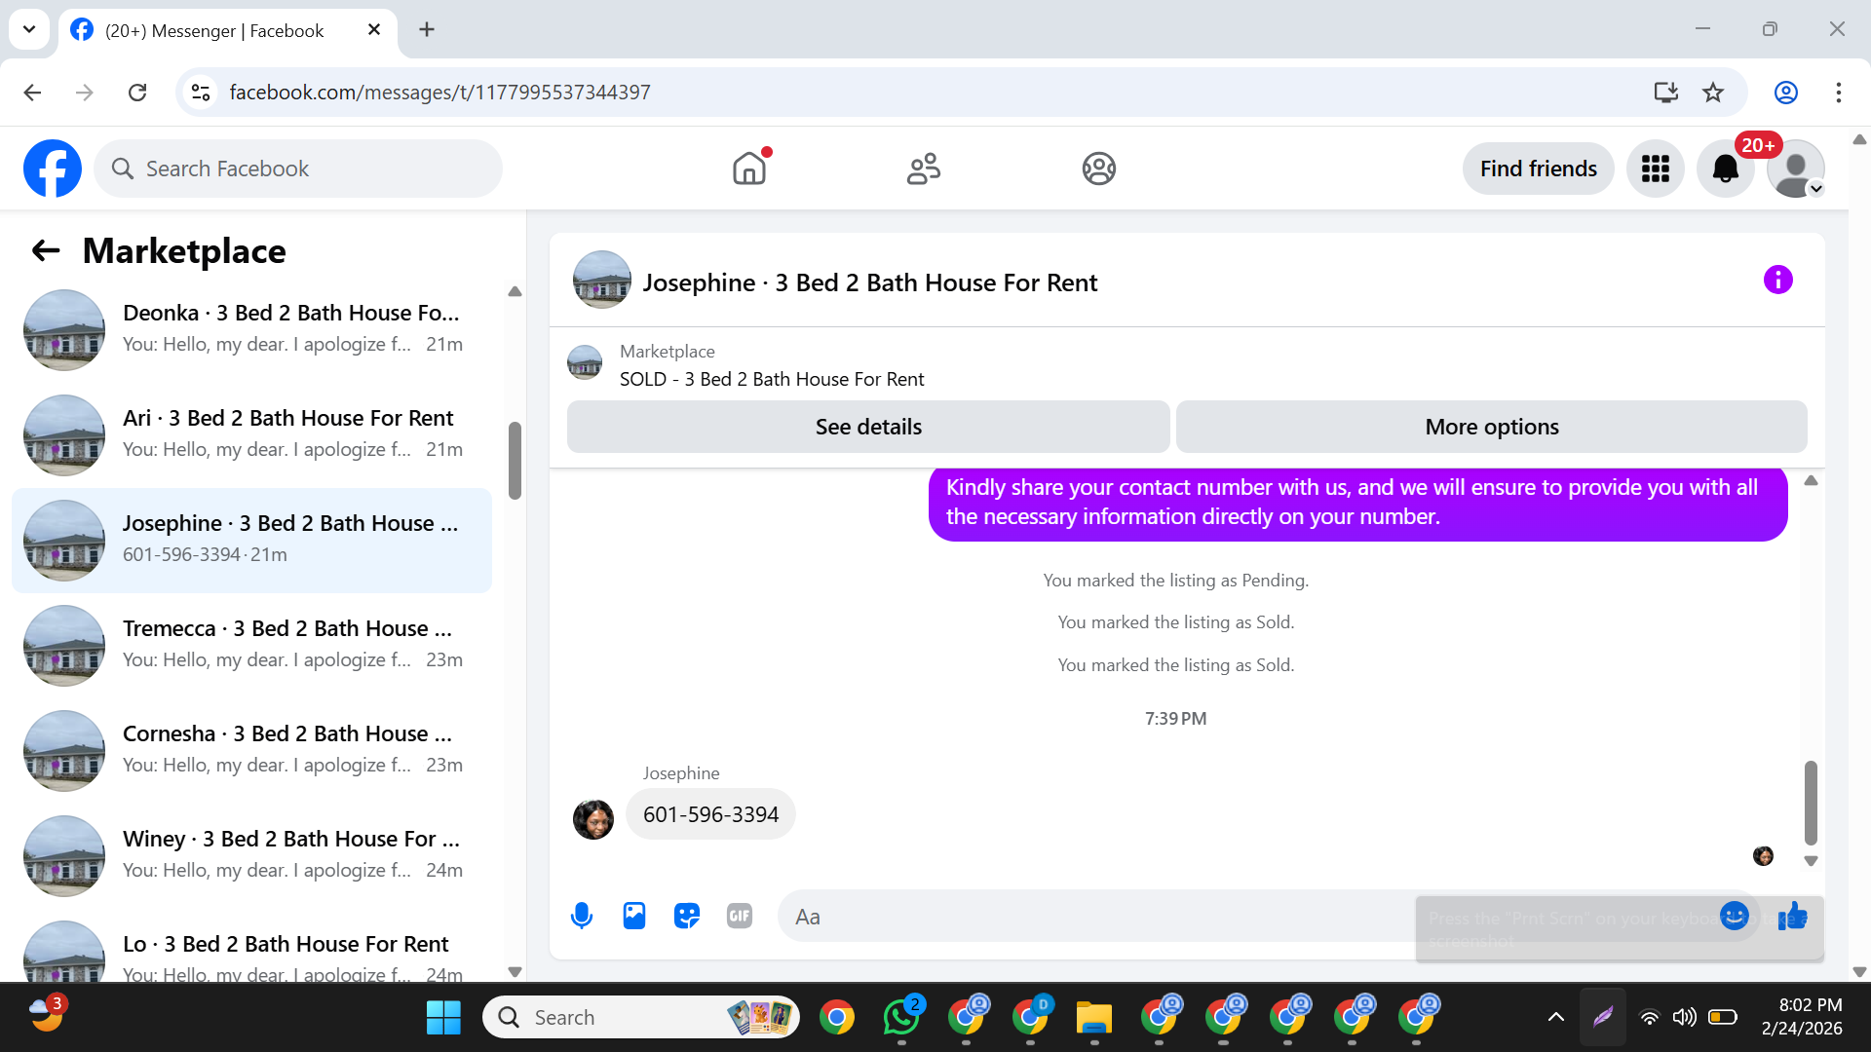Open the Facebook menu grid icon
1871x1052 pixels.
[x=1655, y=169]
